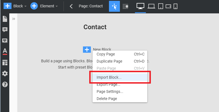Click the blue Block plus icon
219x112 pixels.
point(7,6)
